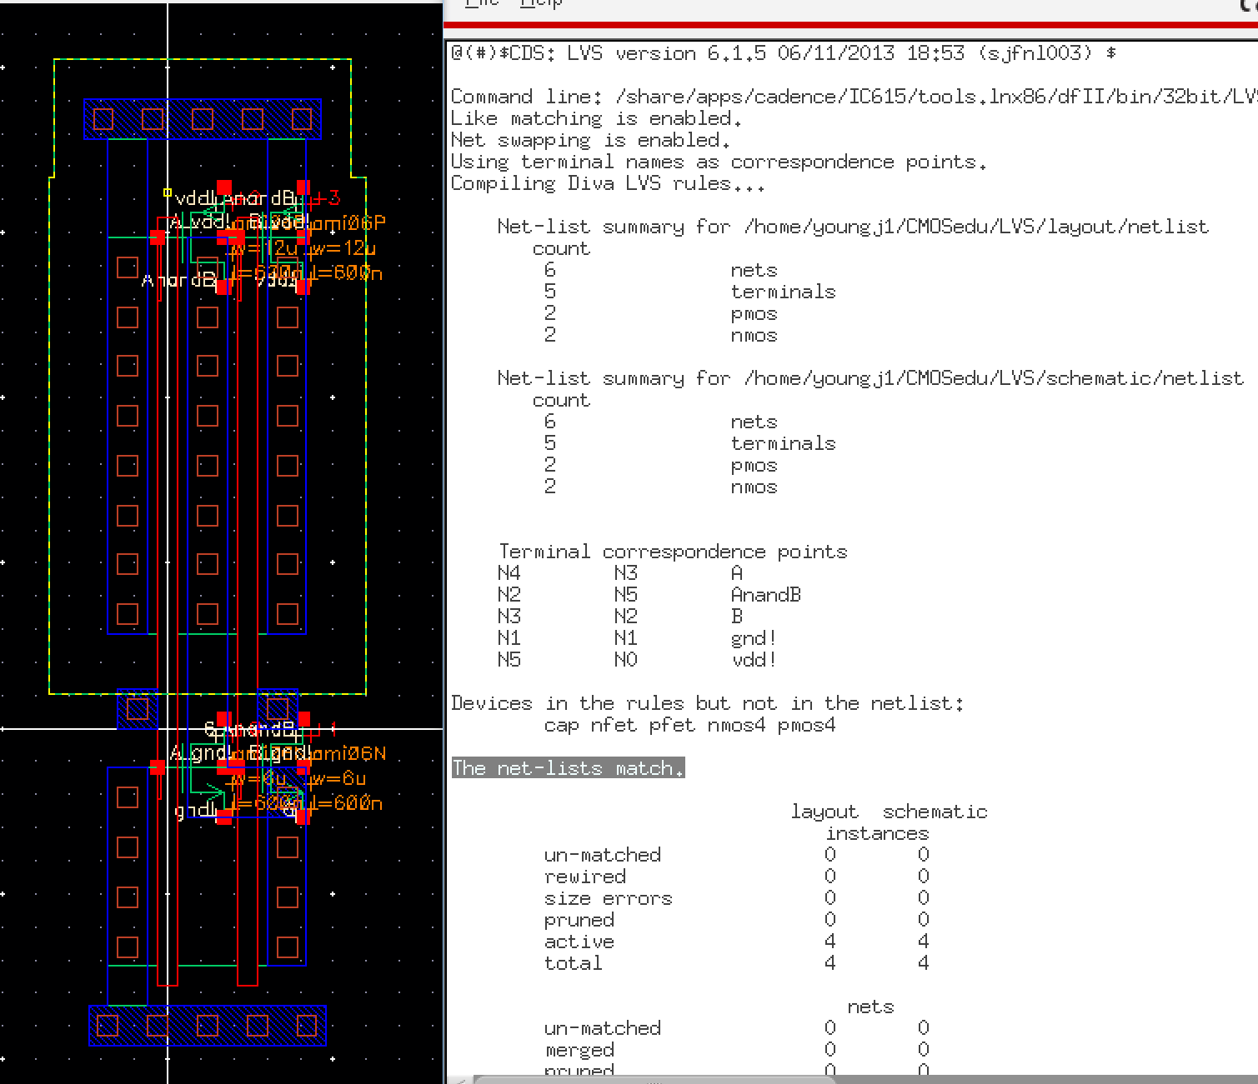Click the leftmost contact in top metal rail
The image size is (1258, 1084).
pyautogui.click(x=103, y=118)
